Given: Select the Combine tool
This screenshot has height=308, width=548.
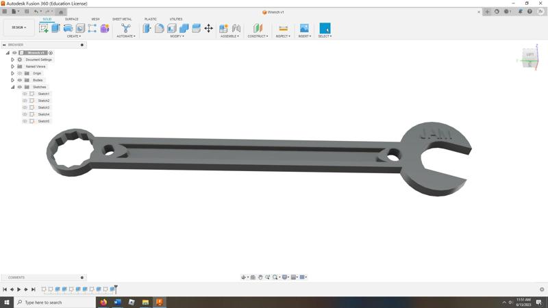Looking at the screenshot, I should pos(184,28).
